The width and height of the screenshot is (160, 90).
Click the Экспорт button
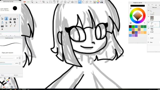tap(16, 75)
